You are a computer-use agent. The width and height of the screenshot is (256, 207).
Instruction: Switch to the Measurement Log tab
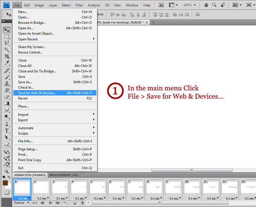(x=64, y=175)
